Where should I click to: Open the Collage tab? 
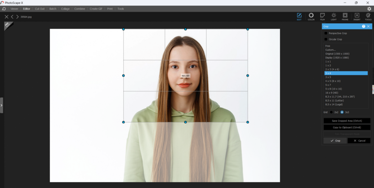[65, 9]
